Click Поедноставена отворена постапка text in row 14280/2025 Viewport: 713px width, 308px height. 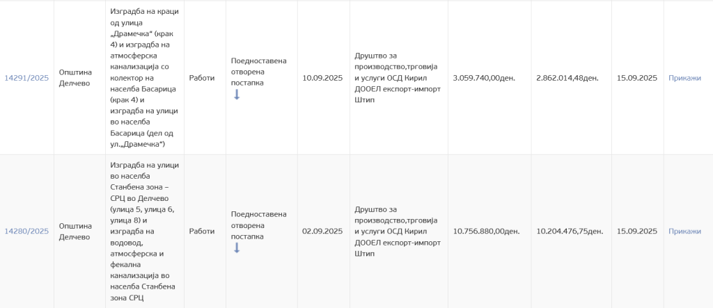[x=258, y=225]
